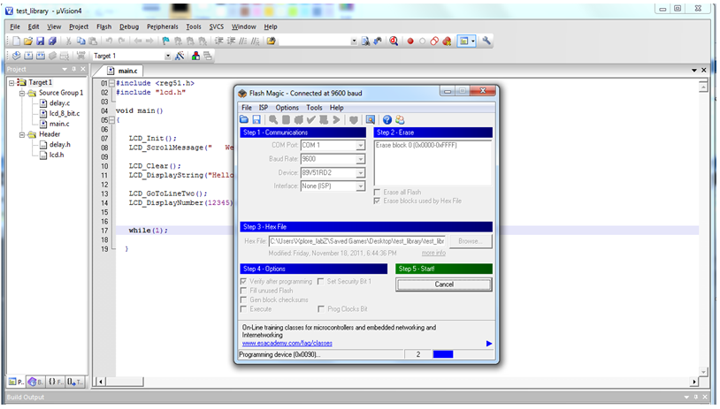Click people icon in Flash Magic toolbar

[400, 119]
